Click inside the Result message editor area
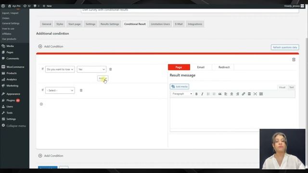 pos(232,113)
